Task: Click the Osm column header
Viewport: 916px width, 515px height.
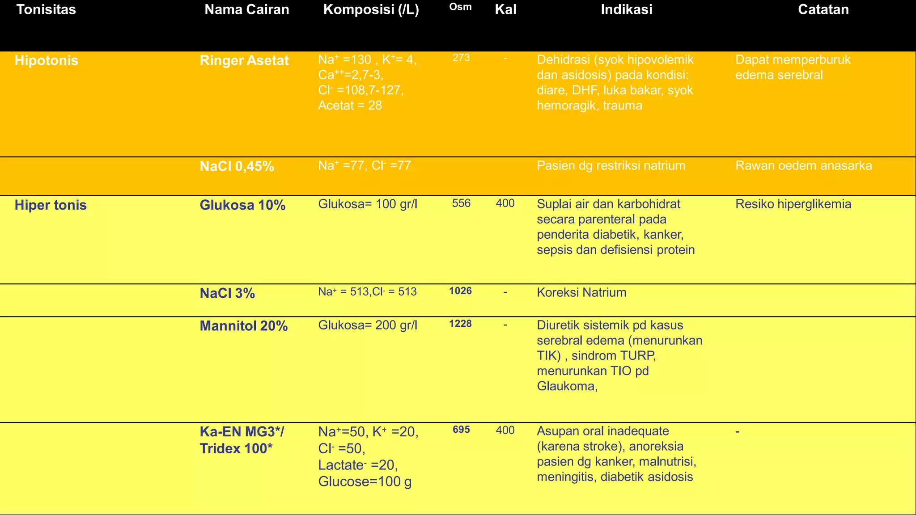Action: click(460, 7)
